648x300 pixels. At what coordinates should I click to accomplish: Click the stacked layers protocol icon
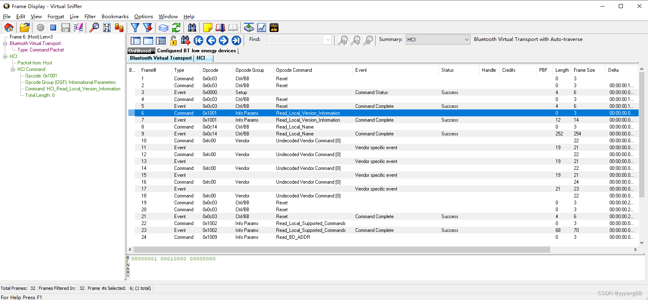[164, 28]
